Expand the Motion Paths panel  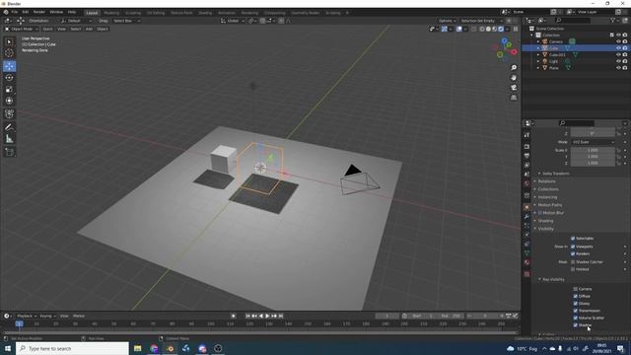[550, 205]
